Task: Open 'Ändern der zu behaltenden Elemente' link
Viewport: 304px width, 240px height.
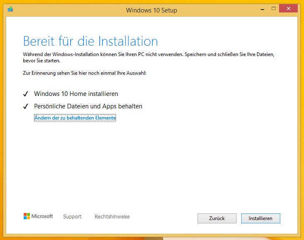Action: point(75,118)
